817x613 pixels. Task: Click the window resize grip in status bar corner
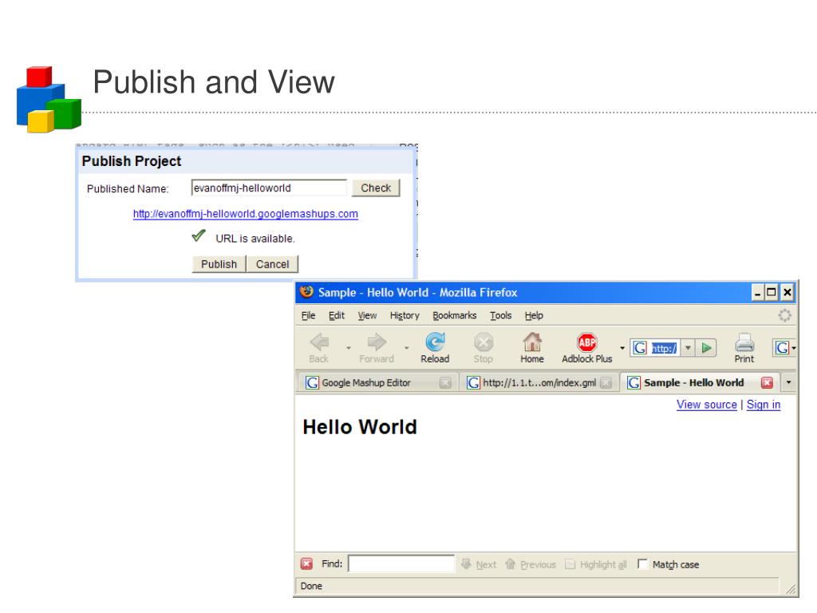tap(791, 589)
